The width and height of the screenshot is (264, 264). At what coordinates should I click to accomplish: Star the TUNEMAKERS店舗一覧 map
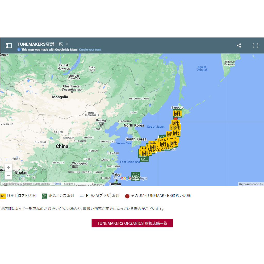(x=67, y=44)
